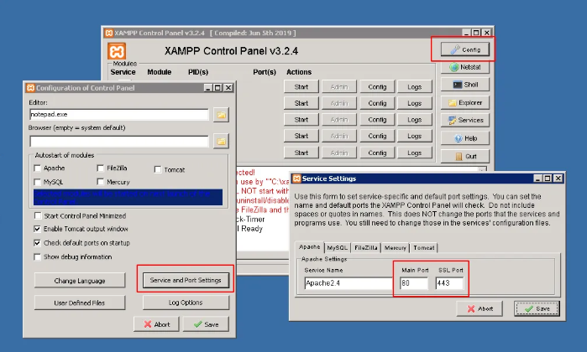Image resolution: width=587 pixels, height=352 pixels.
Task: Uncheck Enable Tomcat output window
Action: click(38, 229)
